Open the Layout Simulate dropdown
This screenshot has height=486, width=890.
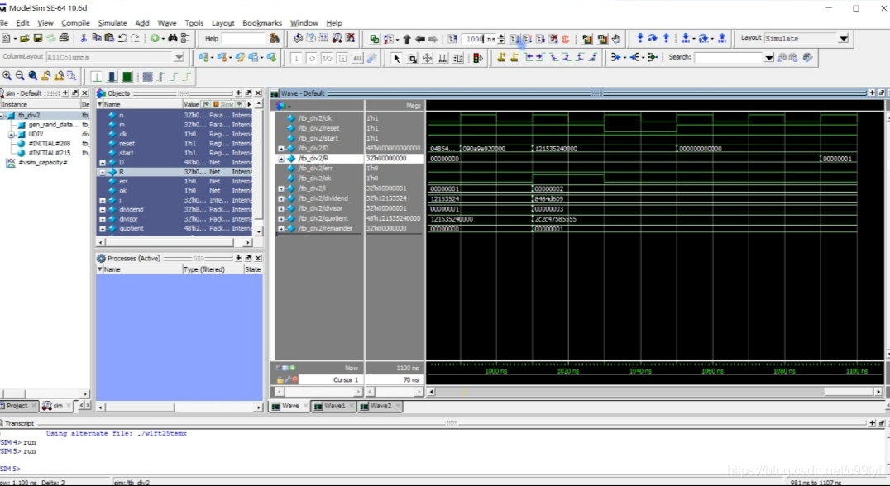coord(844,38)
